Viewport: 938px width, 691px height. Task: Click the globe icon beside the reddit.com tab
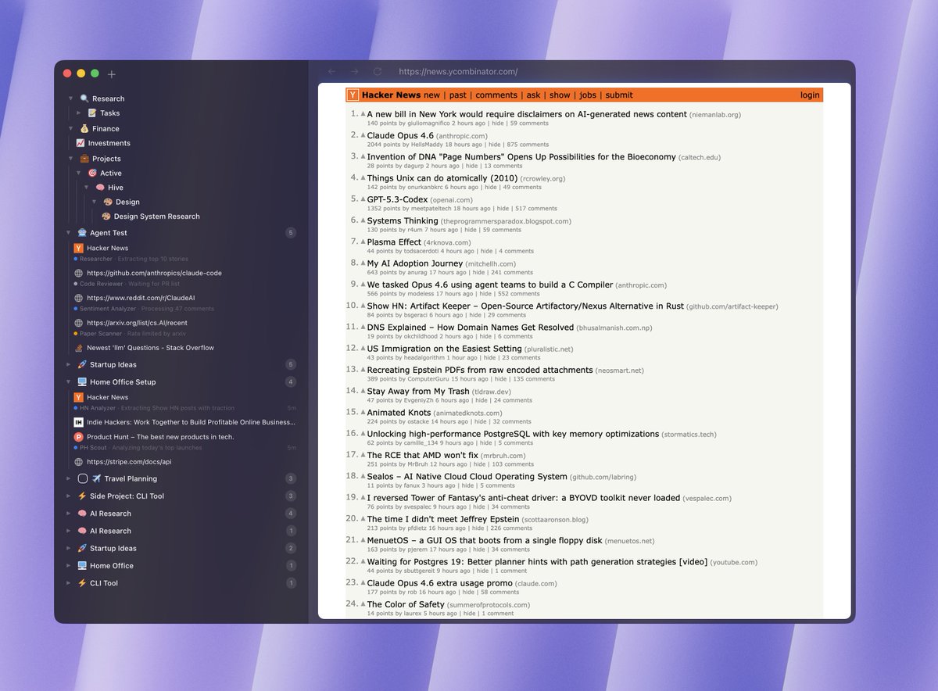point(78,299)
